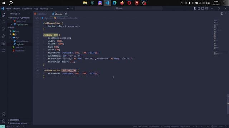Change UTF-8 encoding in status bar

point(195,127)
